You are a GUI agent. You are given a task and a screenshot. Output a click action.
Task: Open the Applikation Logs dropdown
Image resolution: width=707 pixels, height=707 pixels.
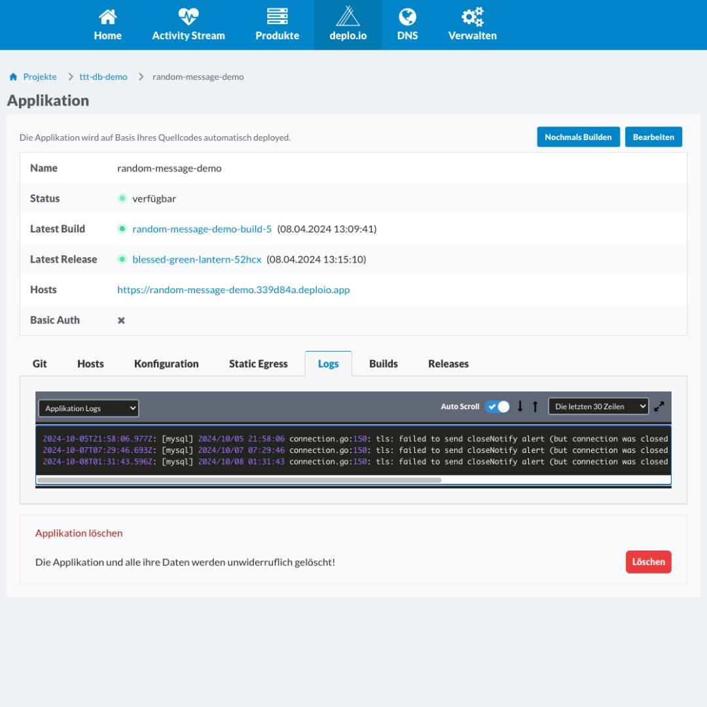(x=89, y=408)
